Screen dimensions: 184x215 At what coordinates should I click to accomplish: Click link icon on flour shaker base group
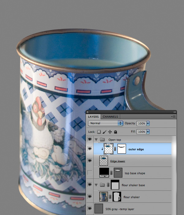coord(108,185)
